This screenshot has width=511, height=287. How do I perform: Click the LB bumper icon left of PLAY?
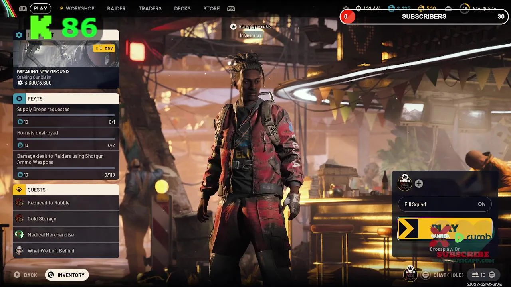[23, 8]
